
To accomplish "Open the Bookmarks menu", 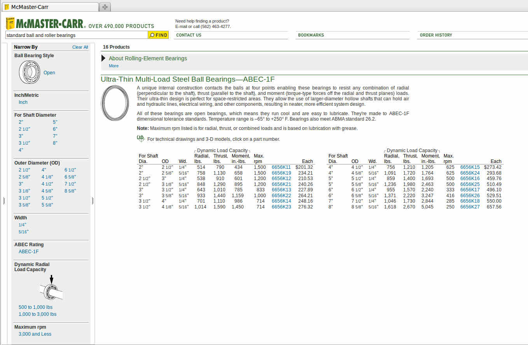I will click(311, 35).
